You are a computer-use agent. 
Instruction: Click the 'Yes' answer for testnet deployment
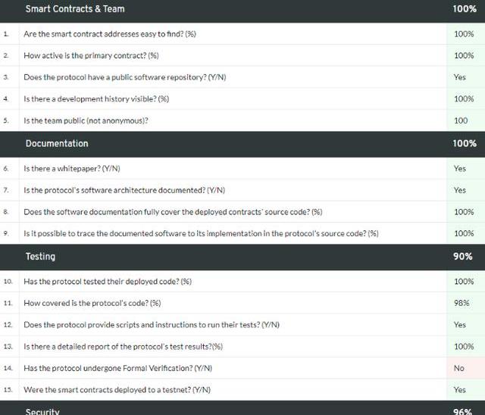pyautogui.click(x=459, y=389)
